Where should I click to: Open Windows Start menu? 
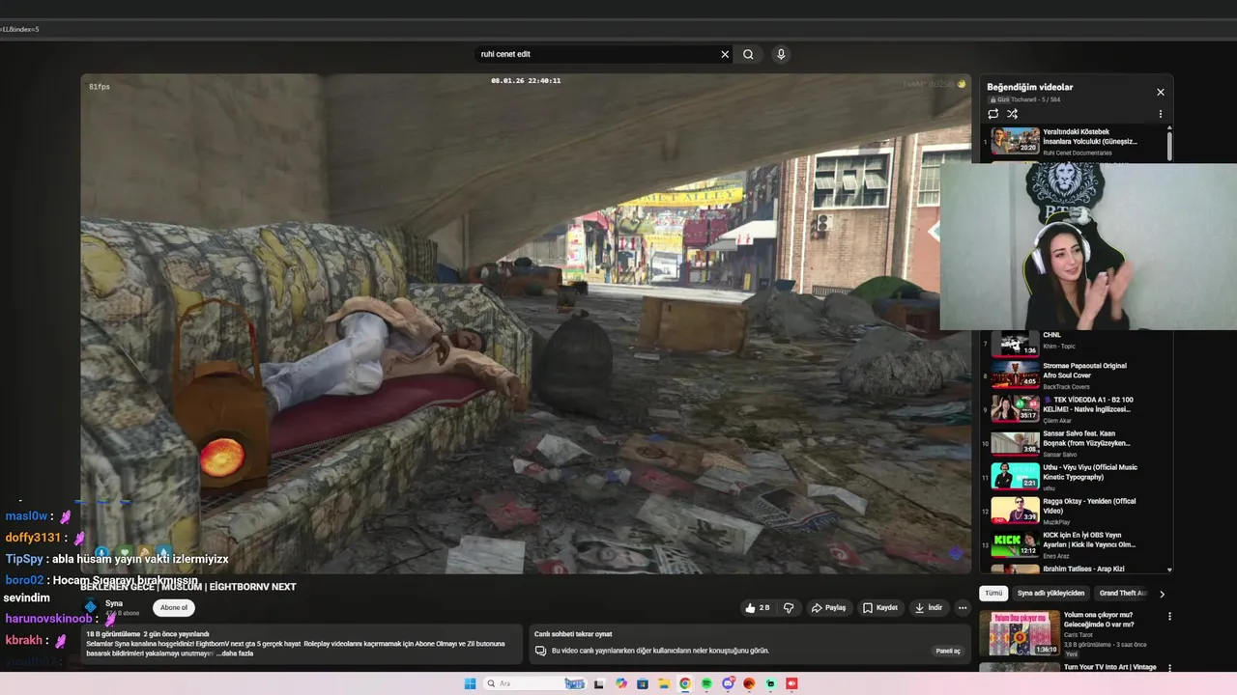point(470,683)
